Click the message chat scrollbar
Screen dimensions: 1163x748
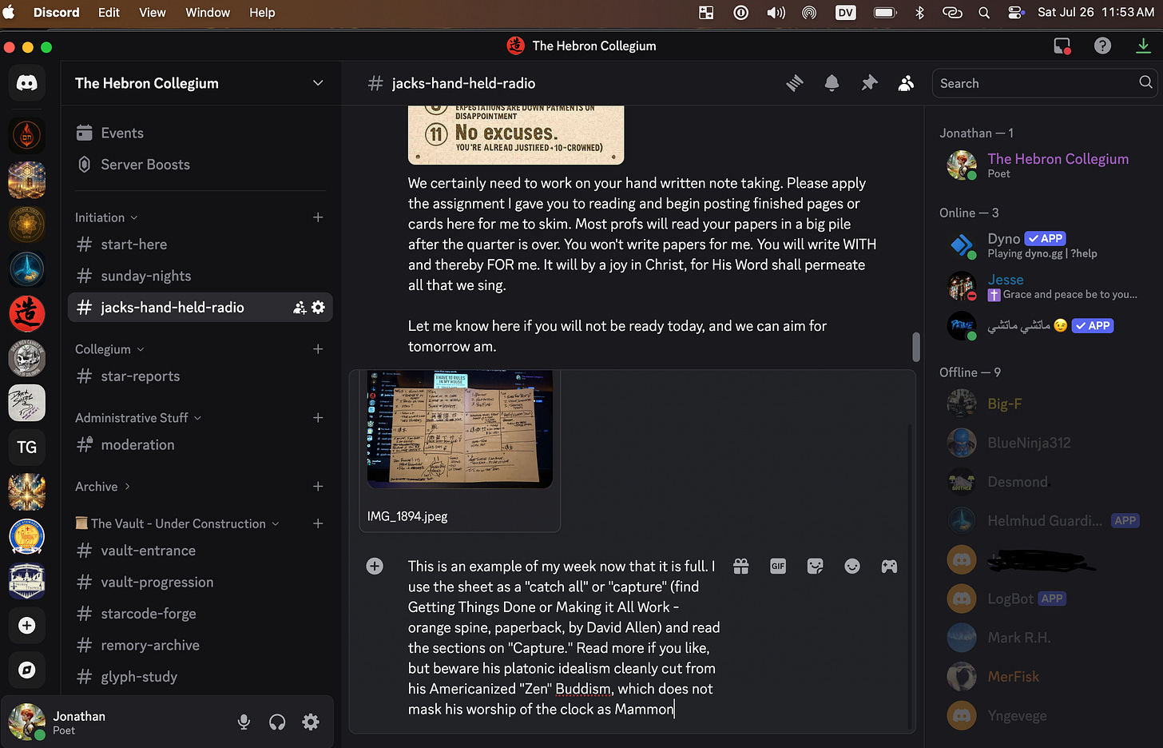point(915,347)
